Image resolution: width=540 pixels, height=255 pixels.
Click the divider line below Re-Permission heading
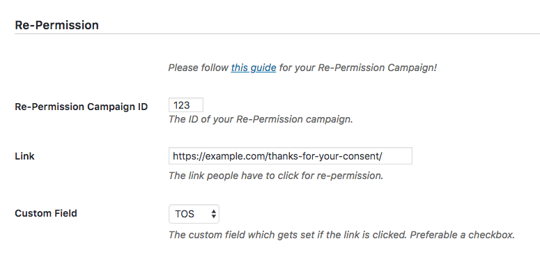[277, 33]
